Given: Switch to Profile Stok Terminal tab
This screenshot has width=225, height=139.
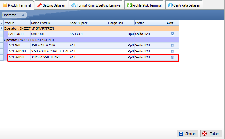Looking at the screenshot, I should click(x=144, y=5).
